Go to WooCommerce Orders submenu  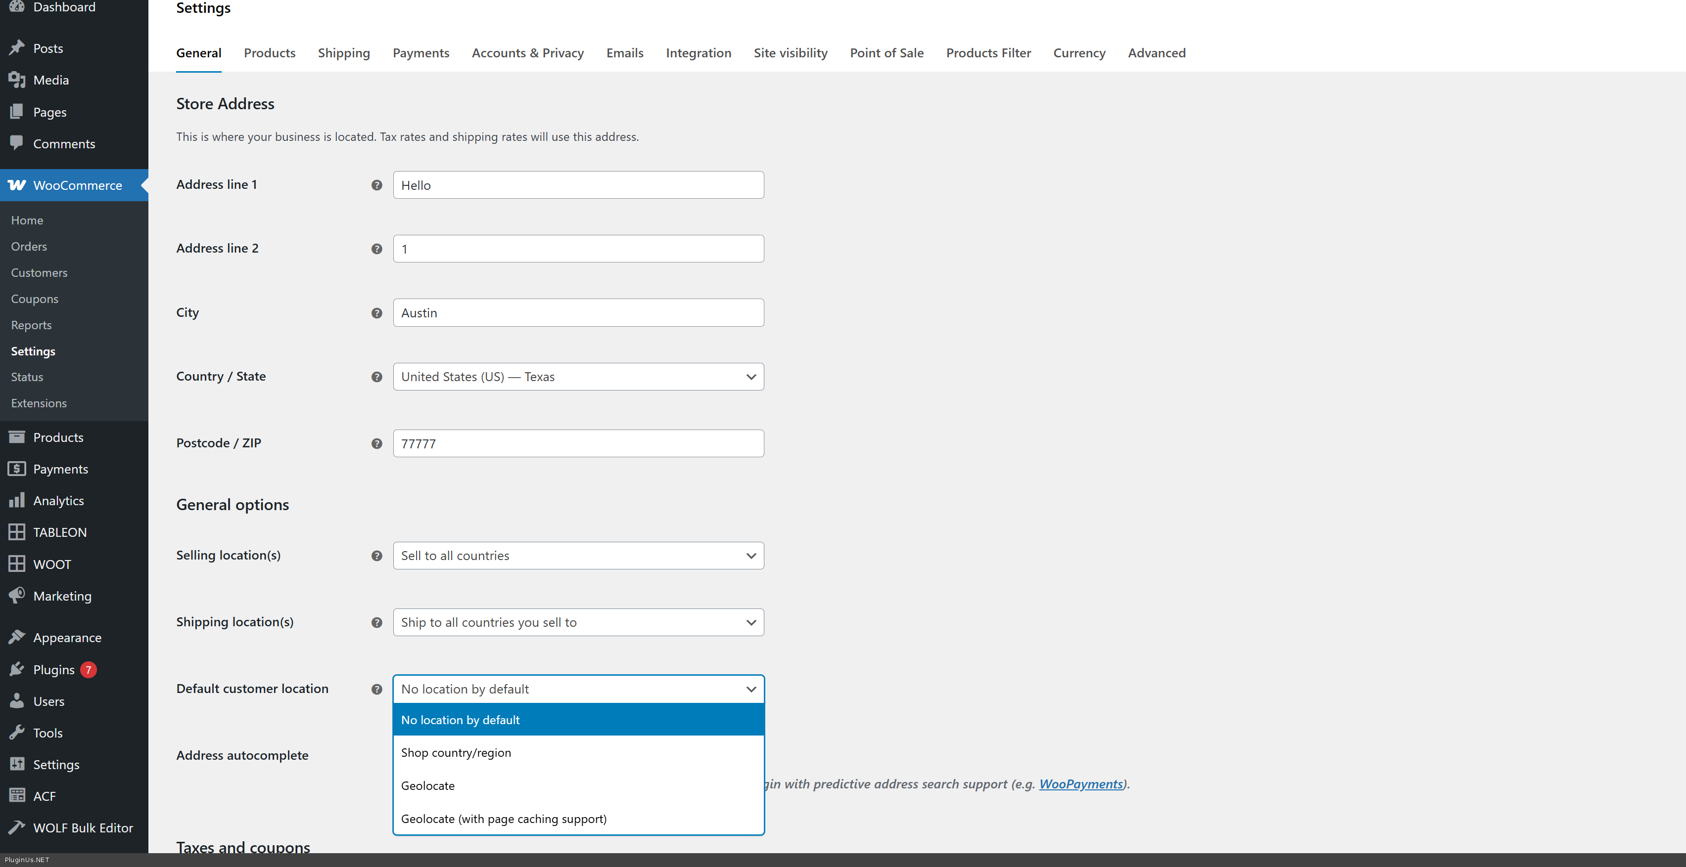pyautogui.click(x=29, y=247)
